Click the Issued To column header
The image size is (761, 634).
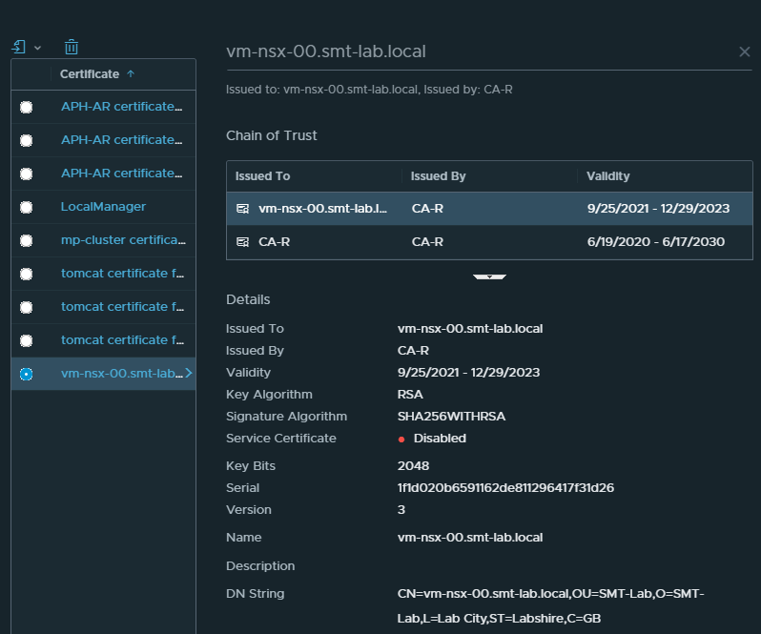tap(262, 176)
